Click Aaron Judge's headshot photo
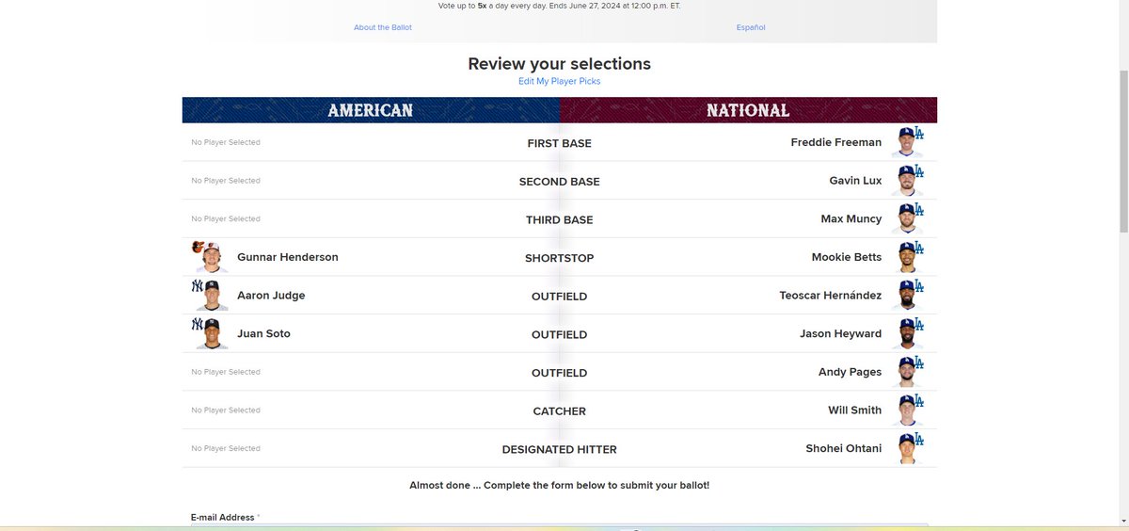 (211, 295)
